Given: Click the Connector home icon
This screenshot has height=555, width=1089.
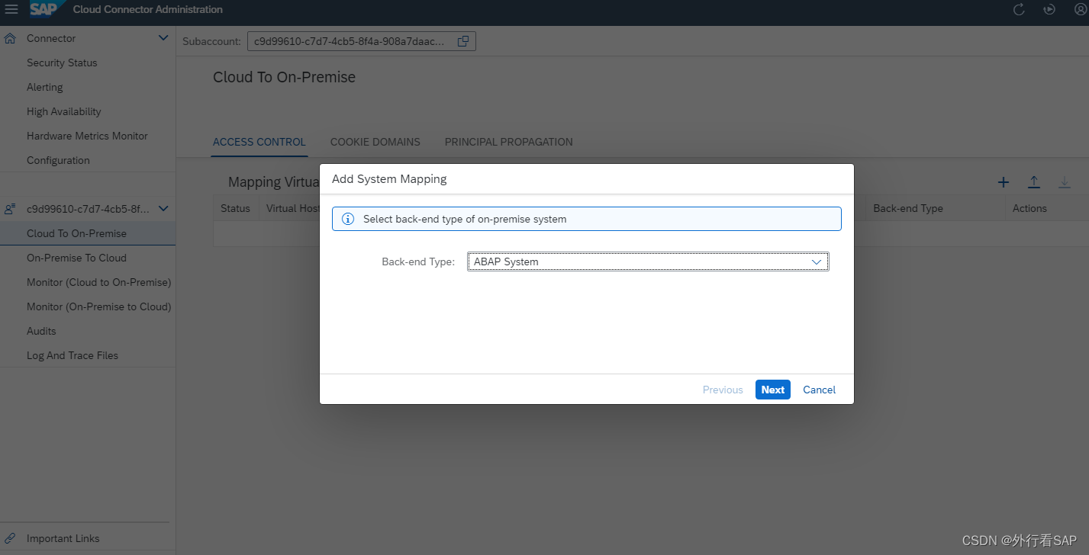Looking at the screenshot, I should click(10, 38).
